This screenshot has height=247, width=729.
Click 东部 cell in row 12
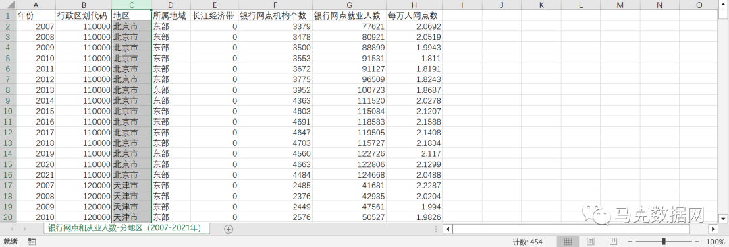[x=171, y=133]
